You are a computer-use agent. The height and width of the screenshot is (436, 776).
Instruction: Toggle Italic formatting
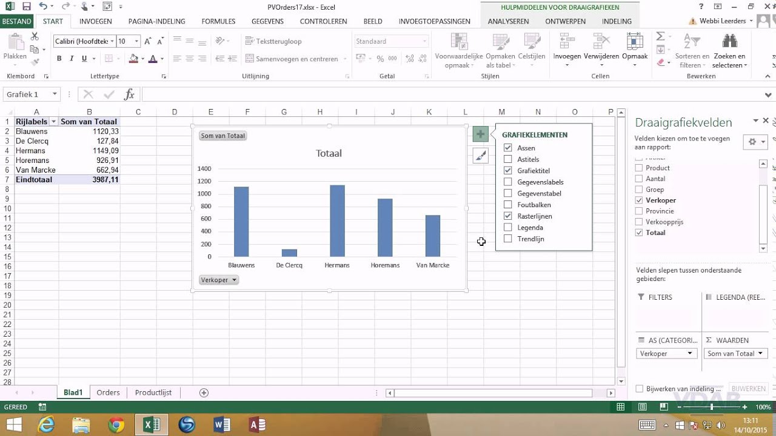point(72,59)
